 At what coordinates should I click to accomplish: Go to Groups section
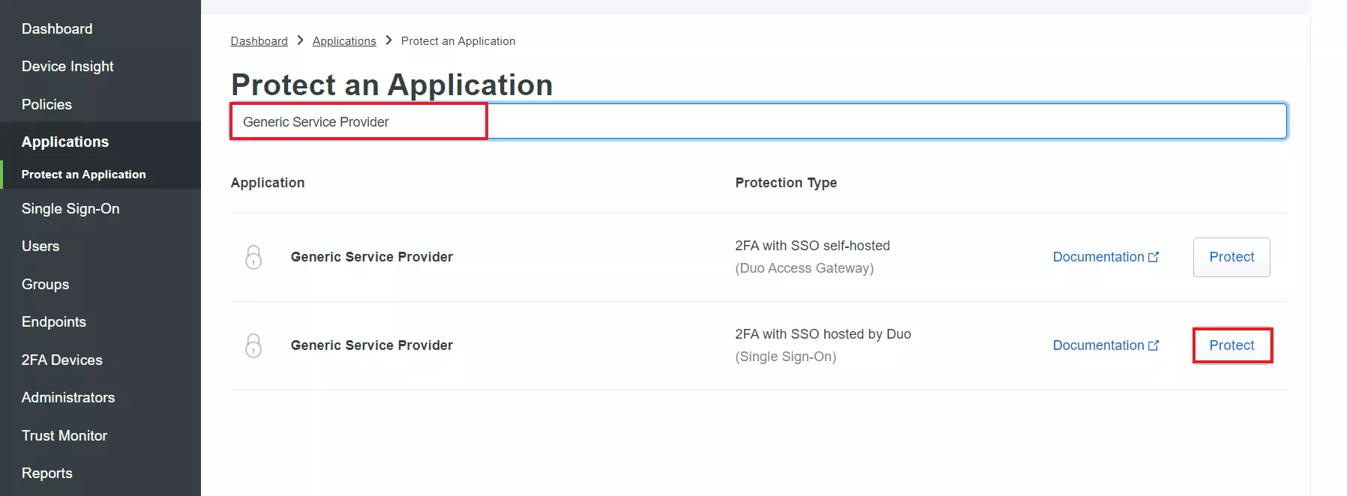pyautogui.click(x=45, y=284)
